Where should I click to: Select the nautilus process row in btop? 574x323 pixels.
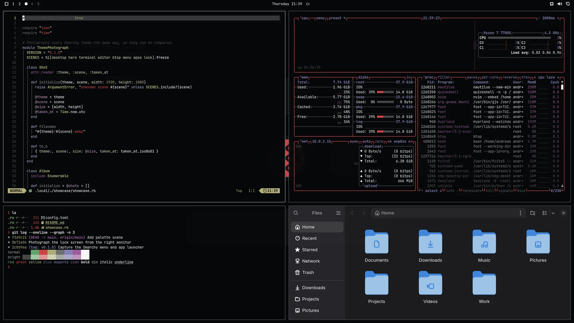(490, 87)
